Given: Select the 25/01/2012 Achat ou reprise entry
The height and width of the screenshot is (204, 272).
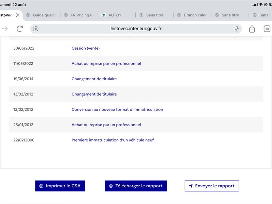Looking at the screenshot, I should (106, 125).
